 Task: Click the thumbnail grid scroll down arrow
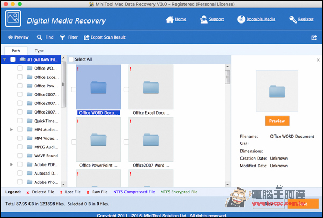click(x=227, y=184)
